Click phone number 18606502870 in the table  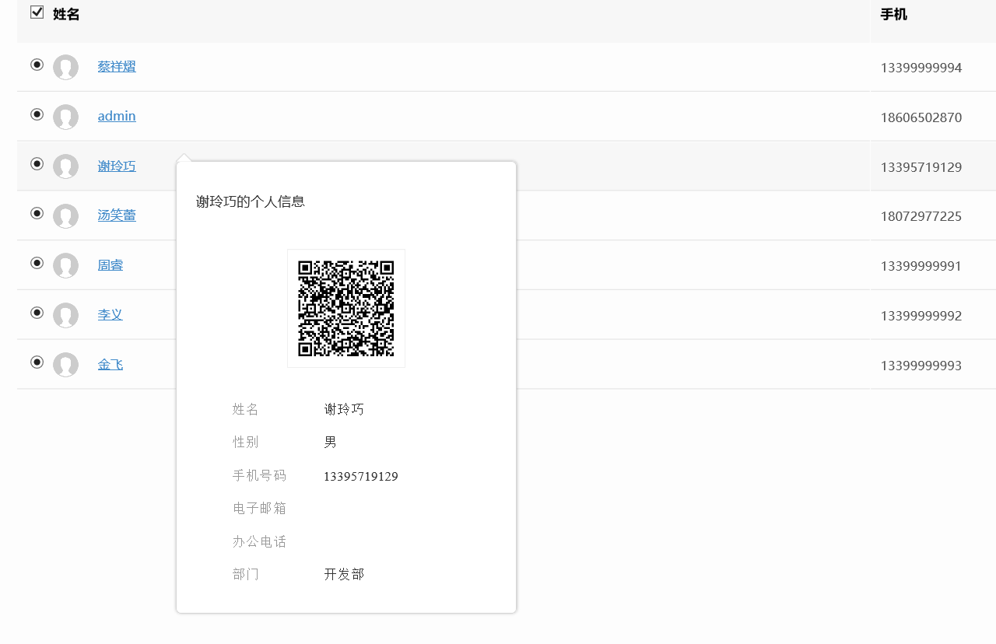921,117
